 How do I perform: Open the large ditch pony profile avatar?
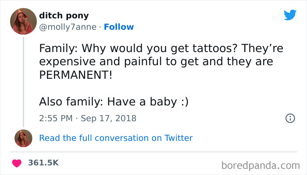[23, 21]
